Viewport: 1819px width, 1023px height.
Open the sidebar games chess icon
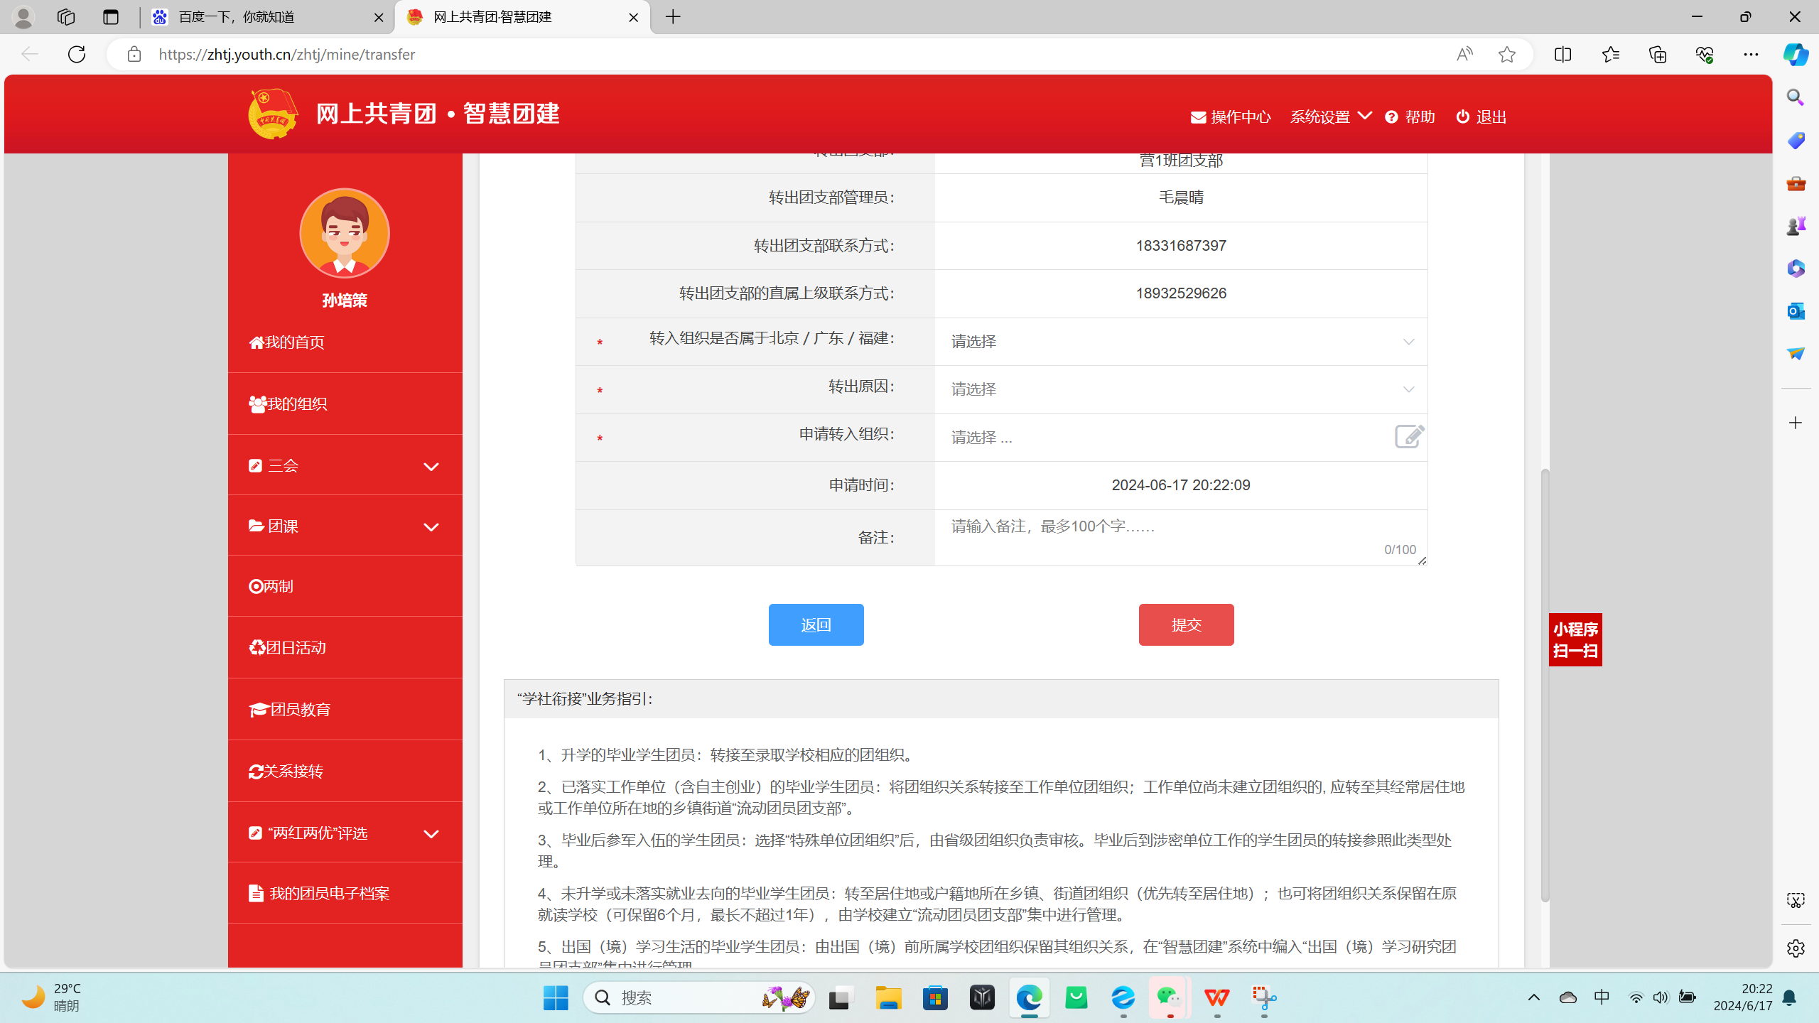point(1796,226)
